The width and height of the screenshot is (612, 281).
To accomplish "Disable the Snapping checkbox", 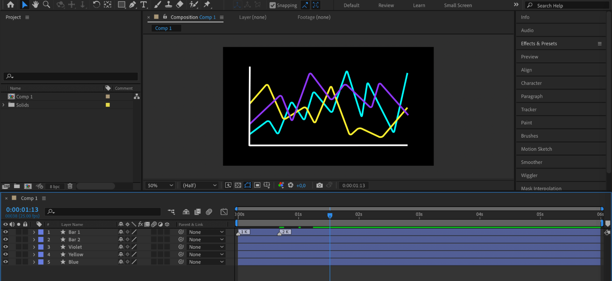I will 272,5.
